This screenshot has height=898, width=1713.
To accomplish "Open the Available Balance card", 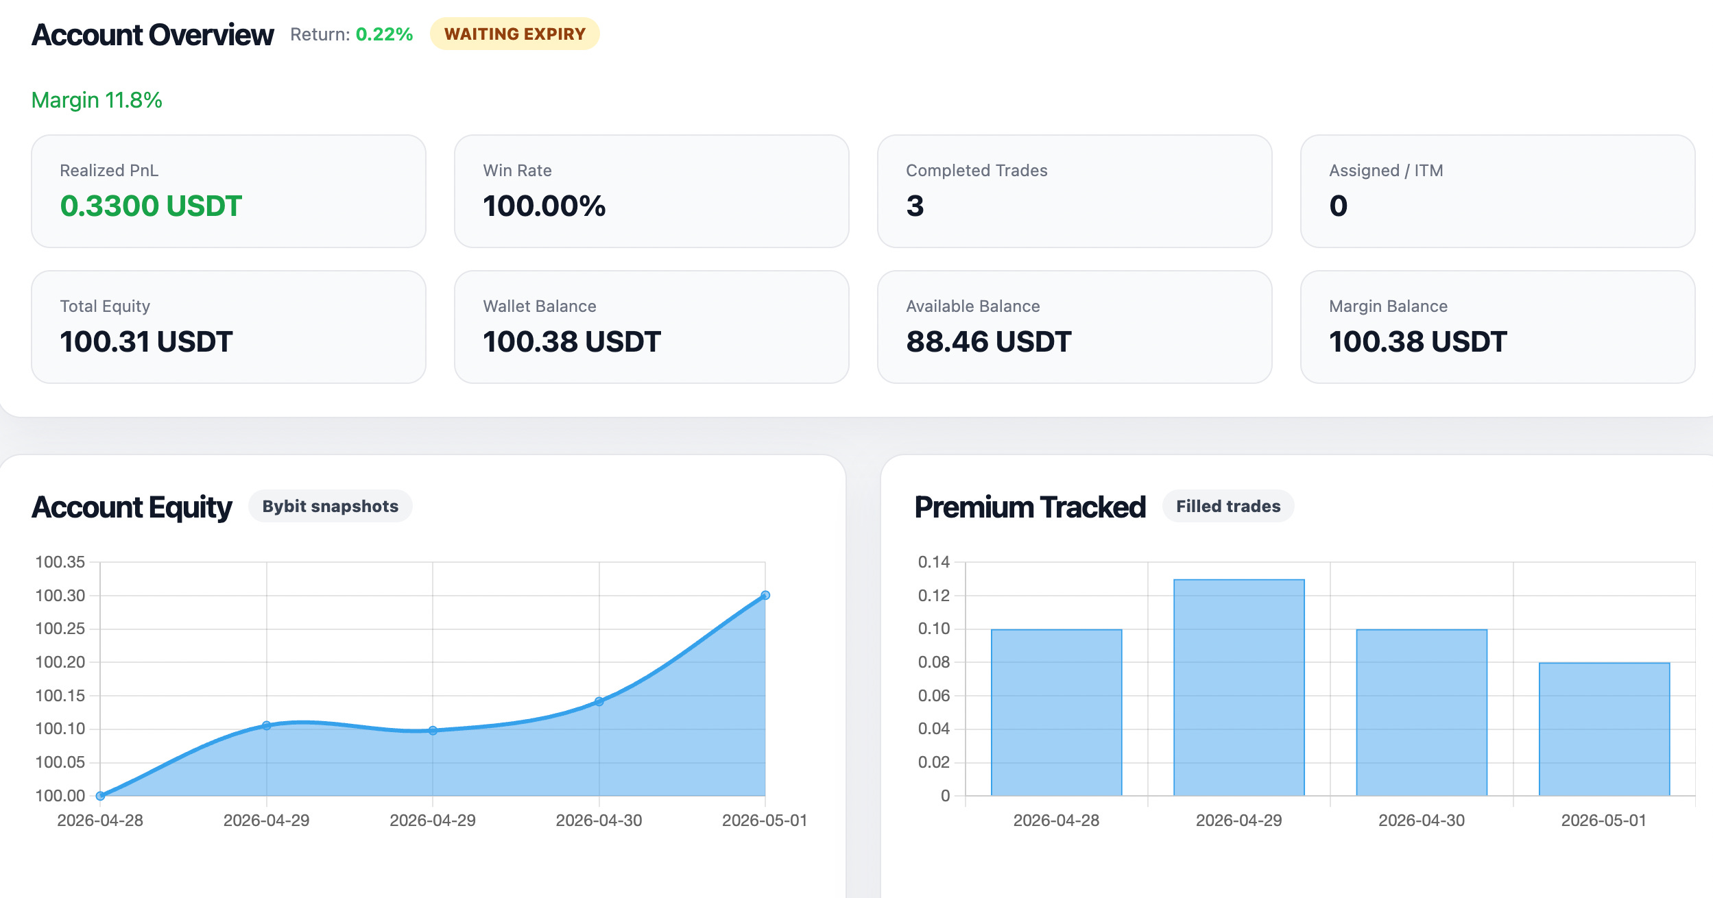I will 1075,327.
